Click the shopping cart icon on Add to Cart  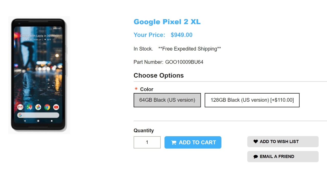coord(174,143)
